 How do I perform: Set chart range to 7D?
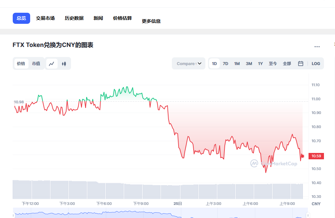(225, 64)
